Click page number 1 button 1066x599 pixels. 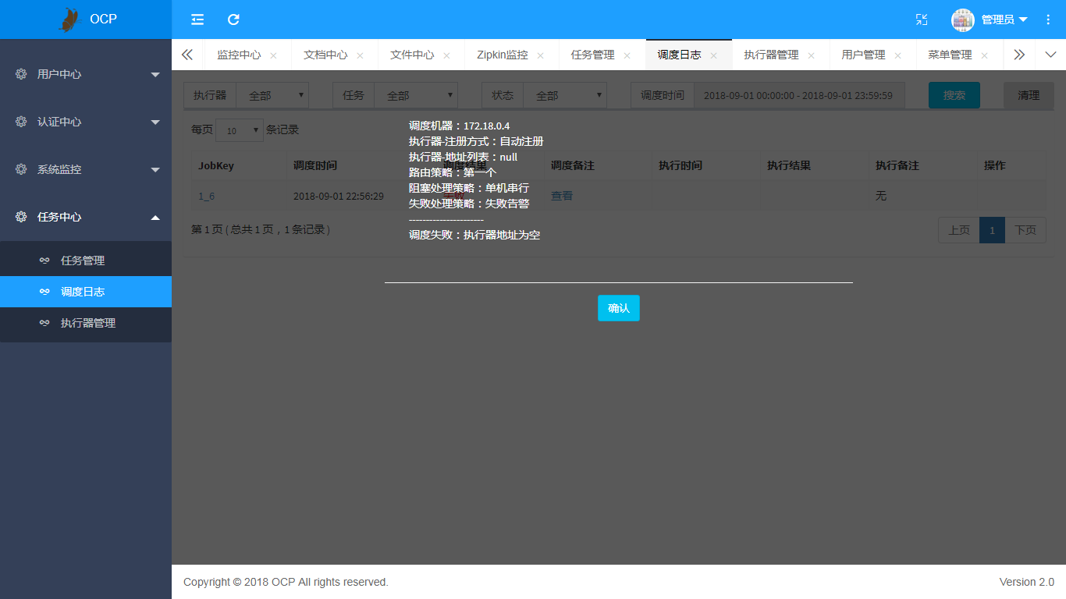pyautogui.click(x=992, y=230)
